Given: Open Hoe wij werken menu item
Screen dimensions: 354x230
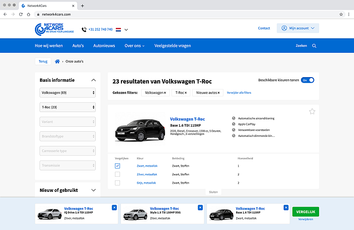Looking at the screenshot, I should (49, 46).
